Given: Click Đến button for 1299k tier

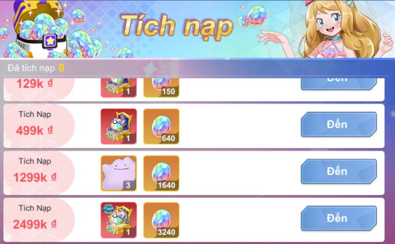Looking at the screenshot, I should [339, 171].
